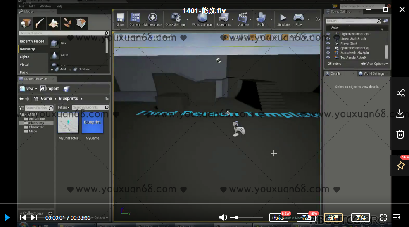Click the 标记 mark button
409x227 pixels.
coord(279,218)
